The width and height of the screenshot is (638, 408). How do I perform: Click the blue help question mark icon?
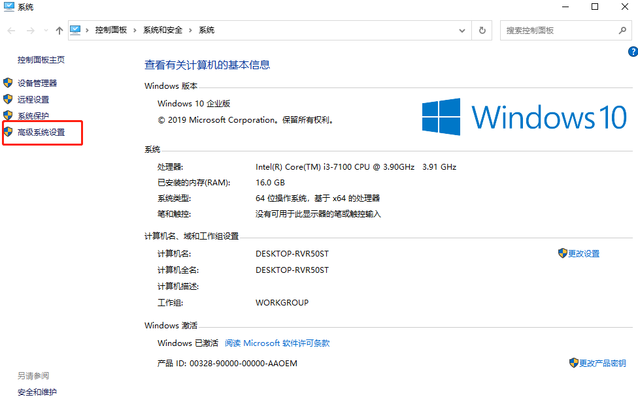(632, 52)
